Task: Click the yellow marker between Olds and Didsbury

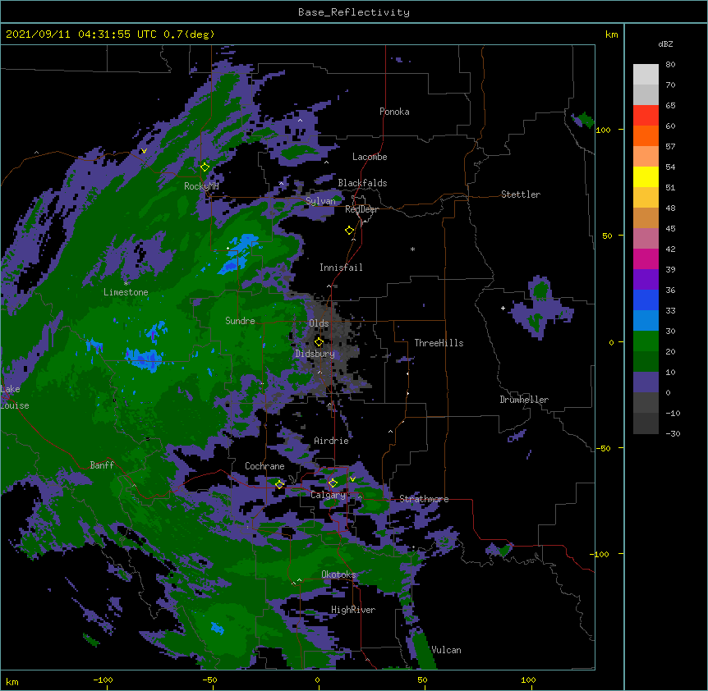Action: (319, 342)
